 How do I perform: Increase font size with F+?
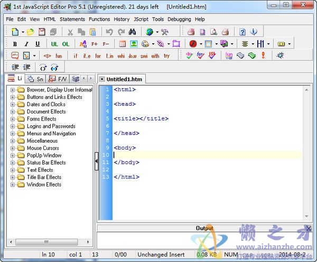pyautogui.click(x=94, y=44)
